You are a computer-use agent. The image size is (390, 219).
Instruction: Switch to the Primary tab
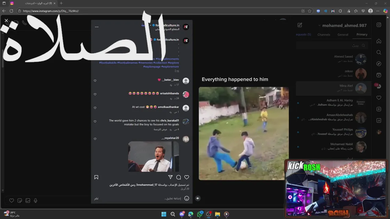362,35
